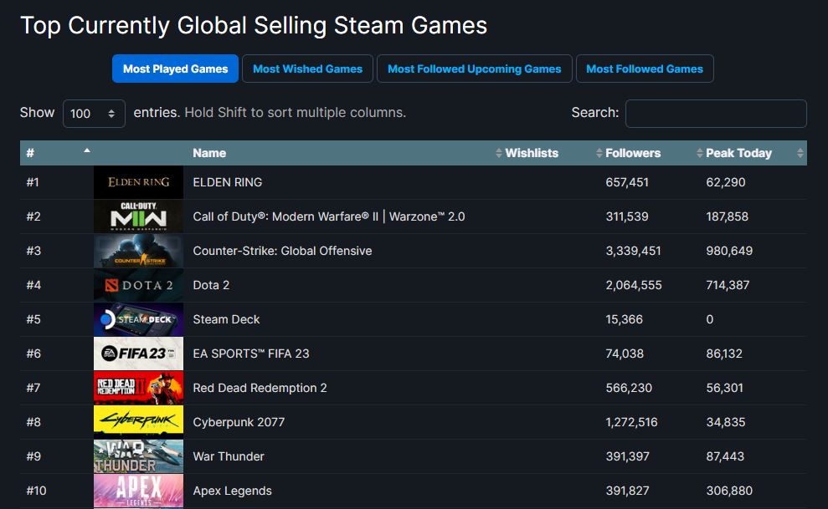The image size is (828, 509).
Task: Click Red Dead Redemption 2 peak 56,301
Action: pyautogui.click(x=724, y=388)
